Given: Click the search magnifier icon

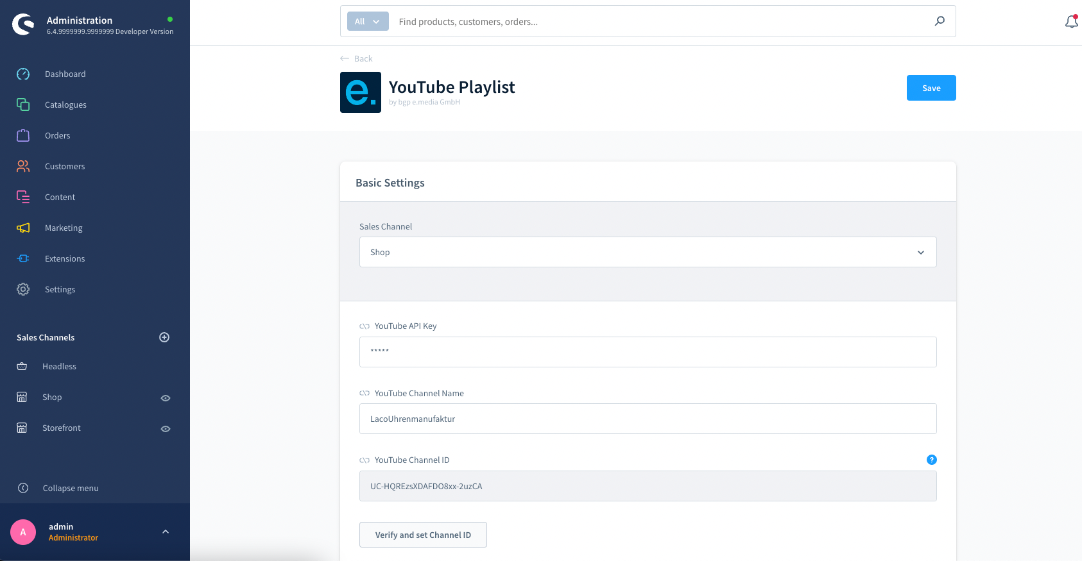Looking at the screenshot, I should [x=940, y=21].
